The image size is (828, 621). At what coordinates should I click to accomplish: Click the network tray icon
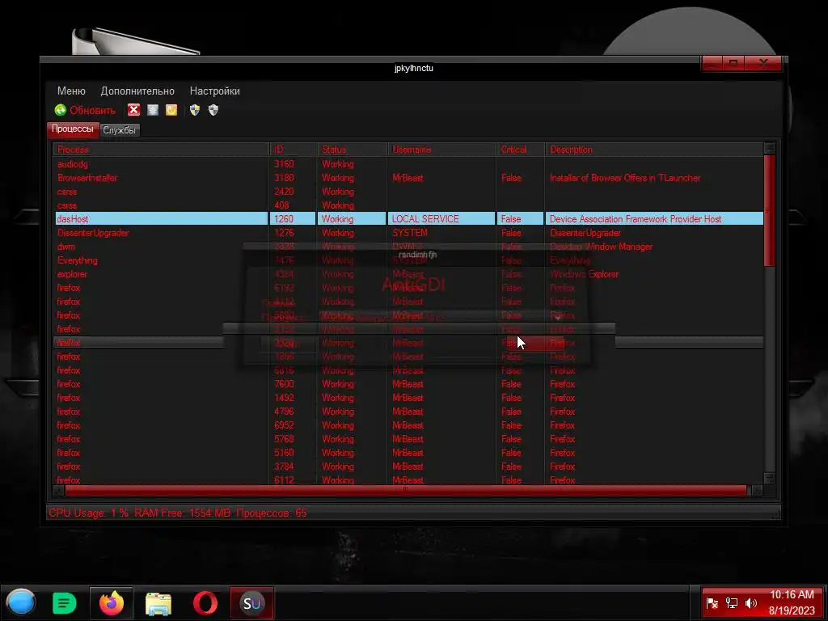click(x=731, y=603)
